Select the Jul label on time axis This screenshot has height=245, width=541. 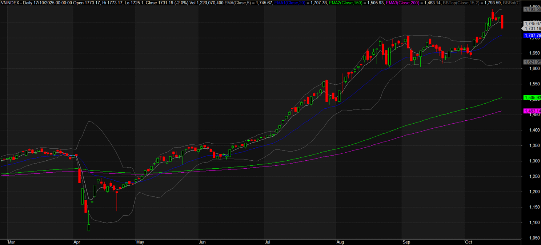(267, 241)
